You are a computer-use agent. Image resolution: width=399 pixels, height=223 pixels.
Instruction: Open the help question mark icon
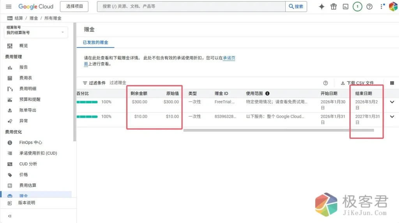[x=369, y=7]
